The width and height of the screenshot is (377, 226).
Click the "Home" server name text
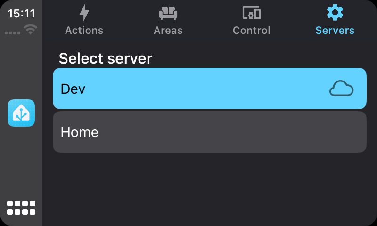click(80, 132)
